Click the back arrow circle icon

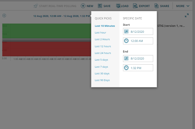pyautogui.click(x=4, y=16)
